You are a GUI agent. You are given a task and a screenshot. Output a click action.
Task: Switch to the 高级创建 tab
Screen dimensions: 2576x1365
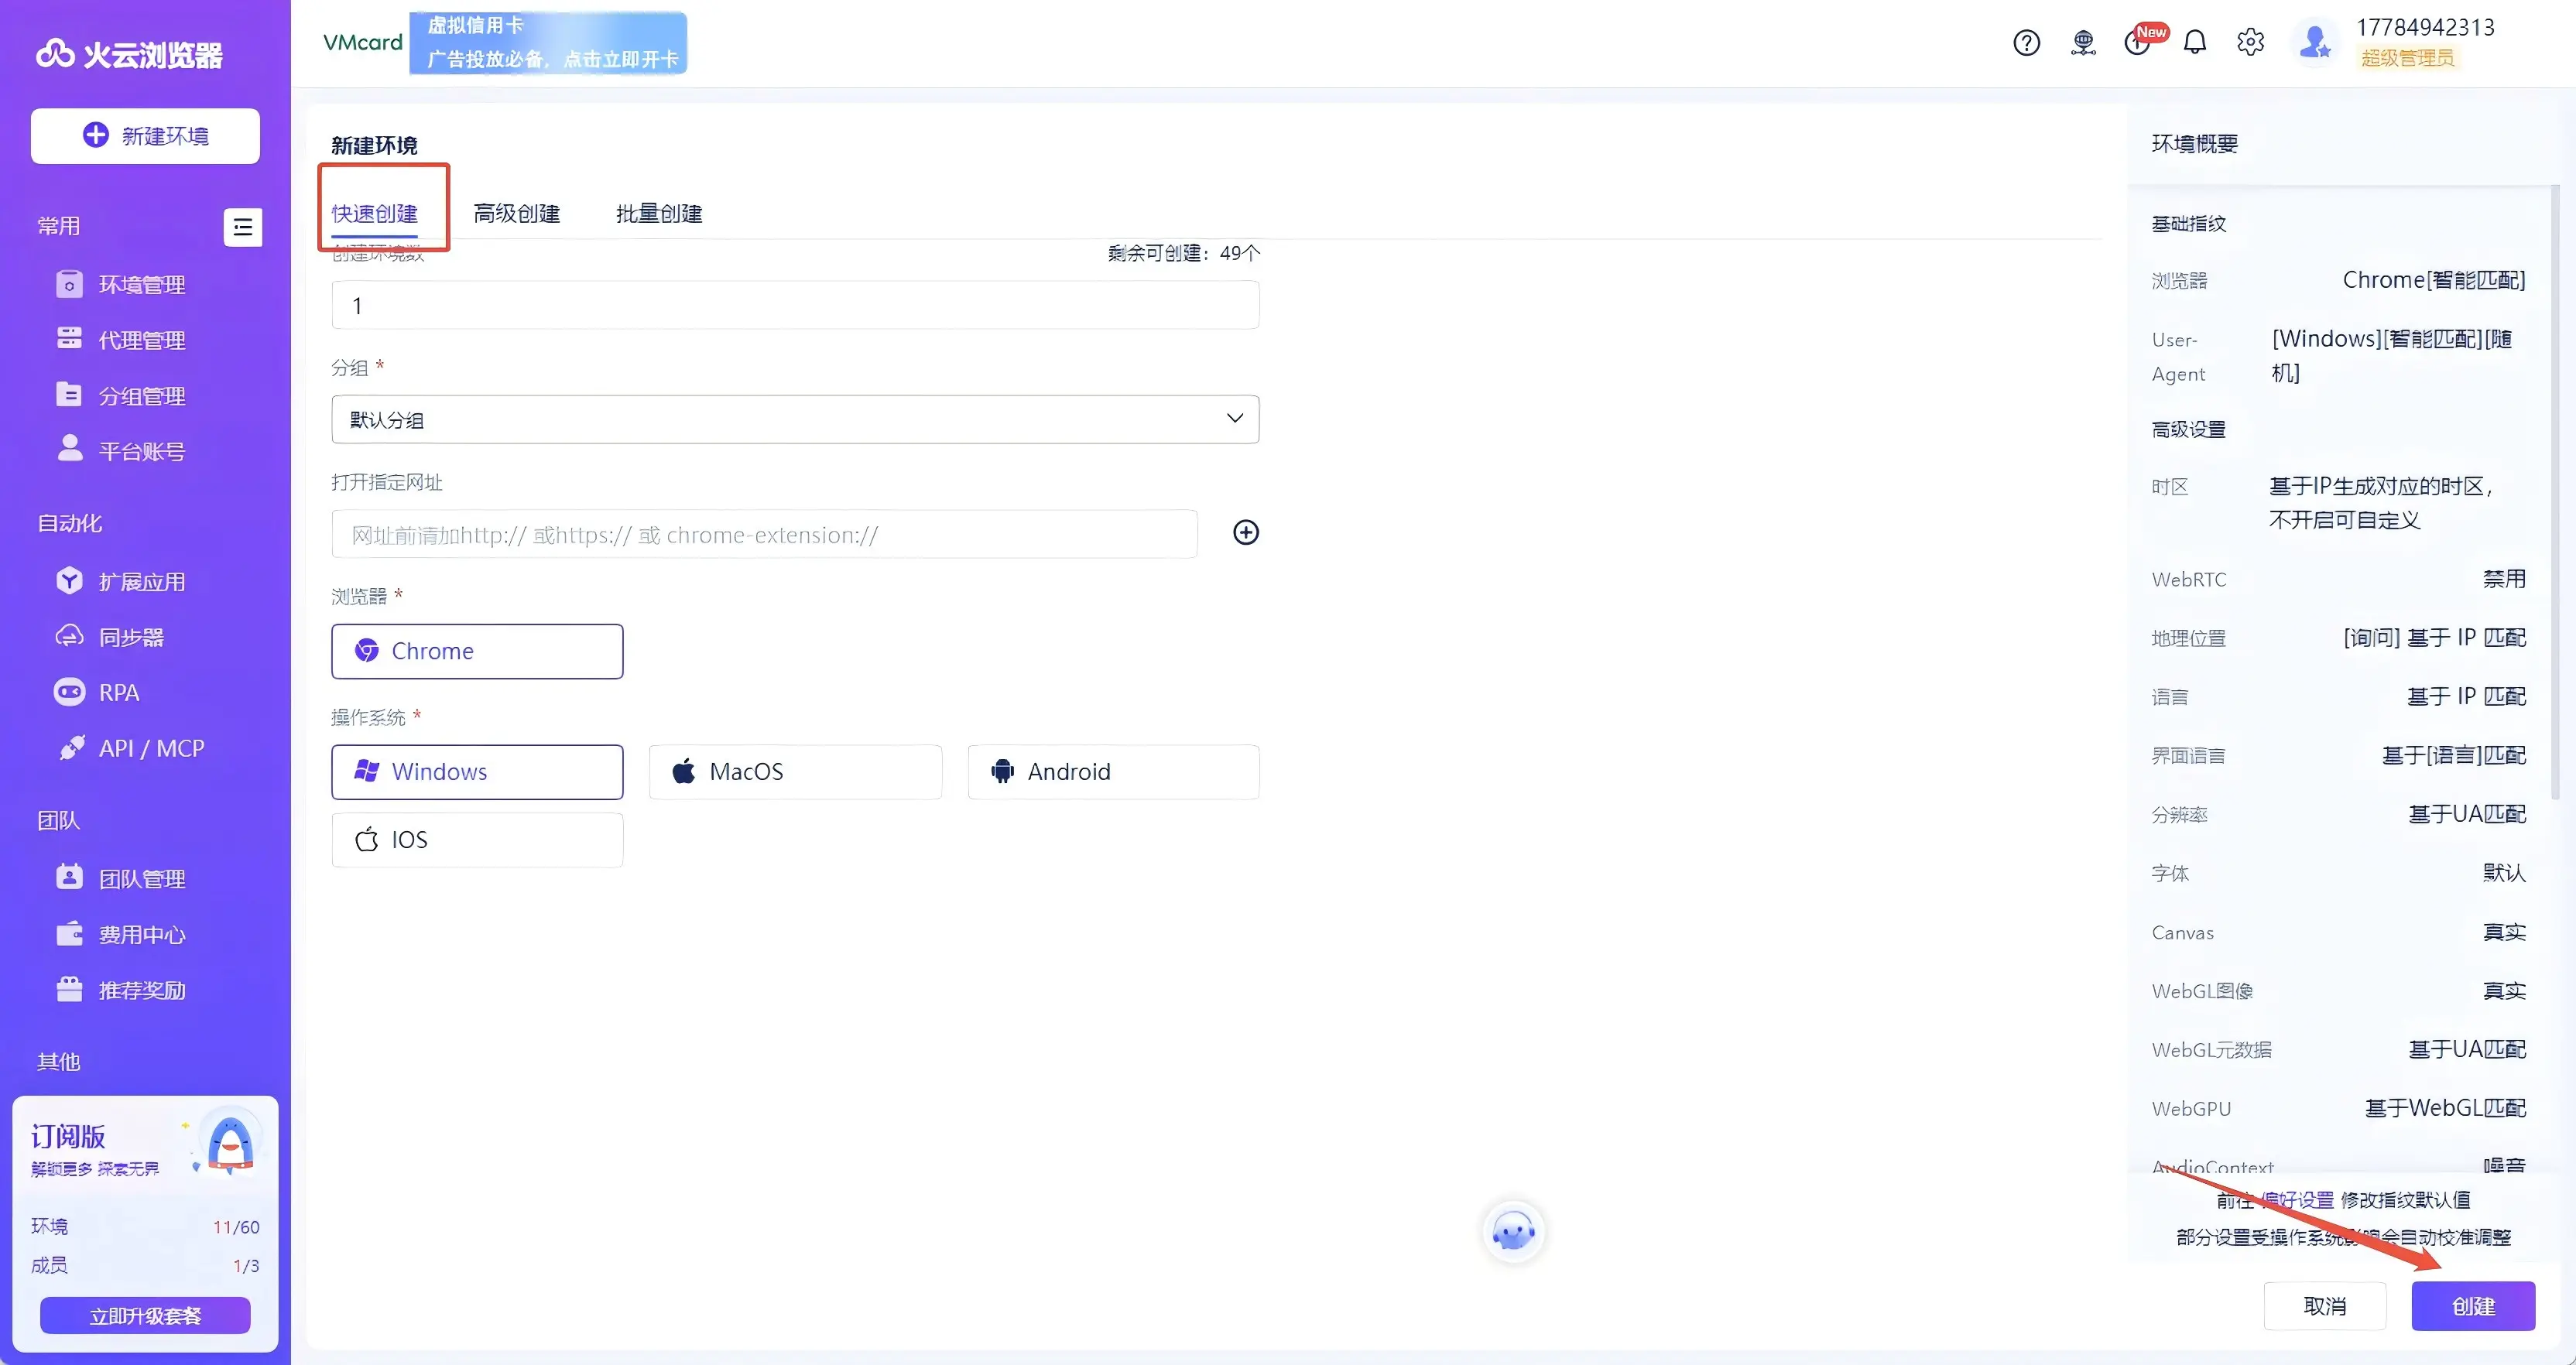tap(517, 213)
